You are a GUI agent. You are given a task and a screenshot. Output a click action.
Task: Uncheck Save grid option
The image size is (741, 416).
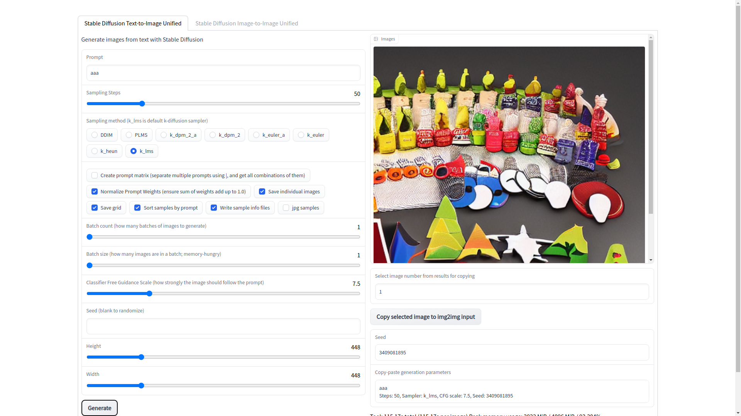(95, 208)
